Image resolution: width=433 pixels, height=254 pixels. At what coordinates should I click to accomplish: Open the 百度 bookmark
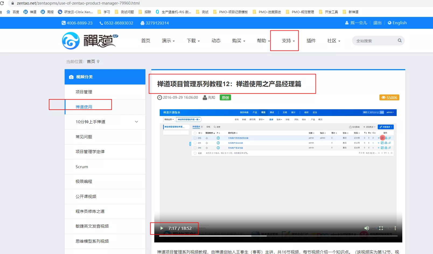13,12
